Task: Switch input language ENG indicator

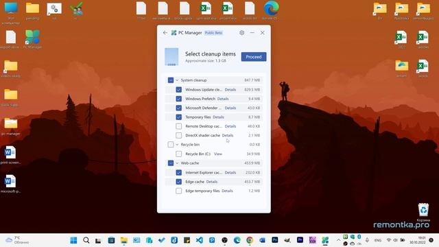Action: [378, 240]
